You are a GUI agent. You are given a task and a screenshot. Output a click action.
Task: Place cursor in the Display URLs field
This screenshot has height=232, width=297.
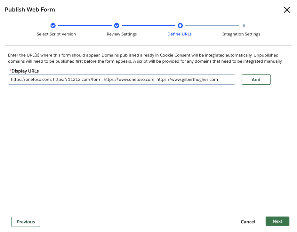coord(122,79)
